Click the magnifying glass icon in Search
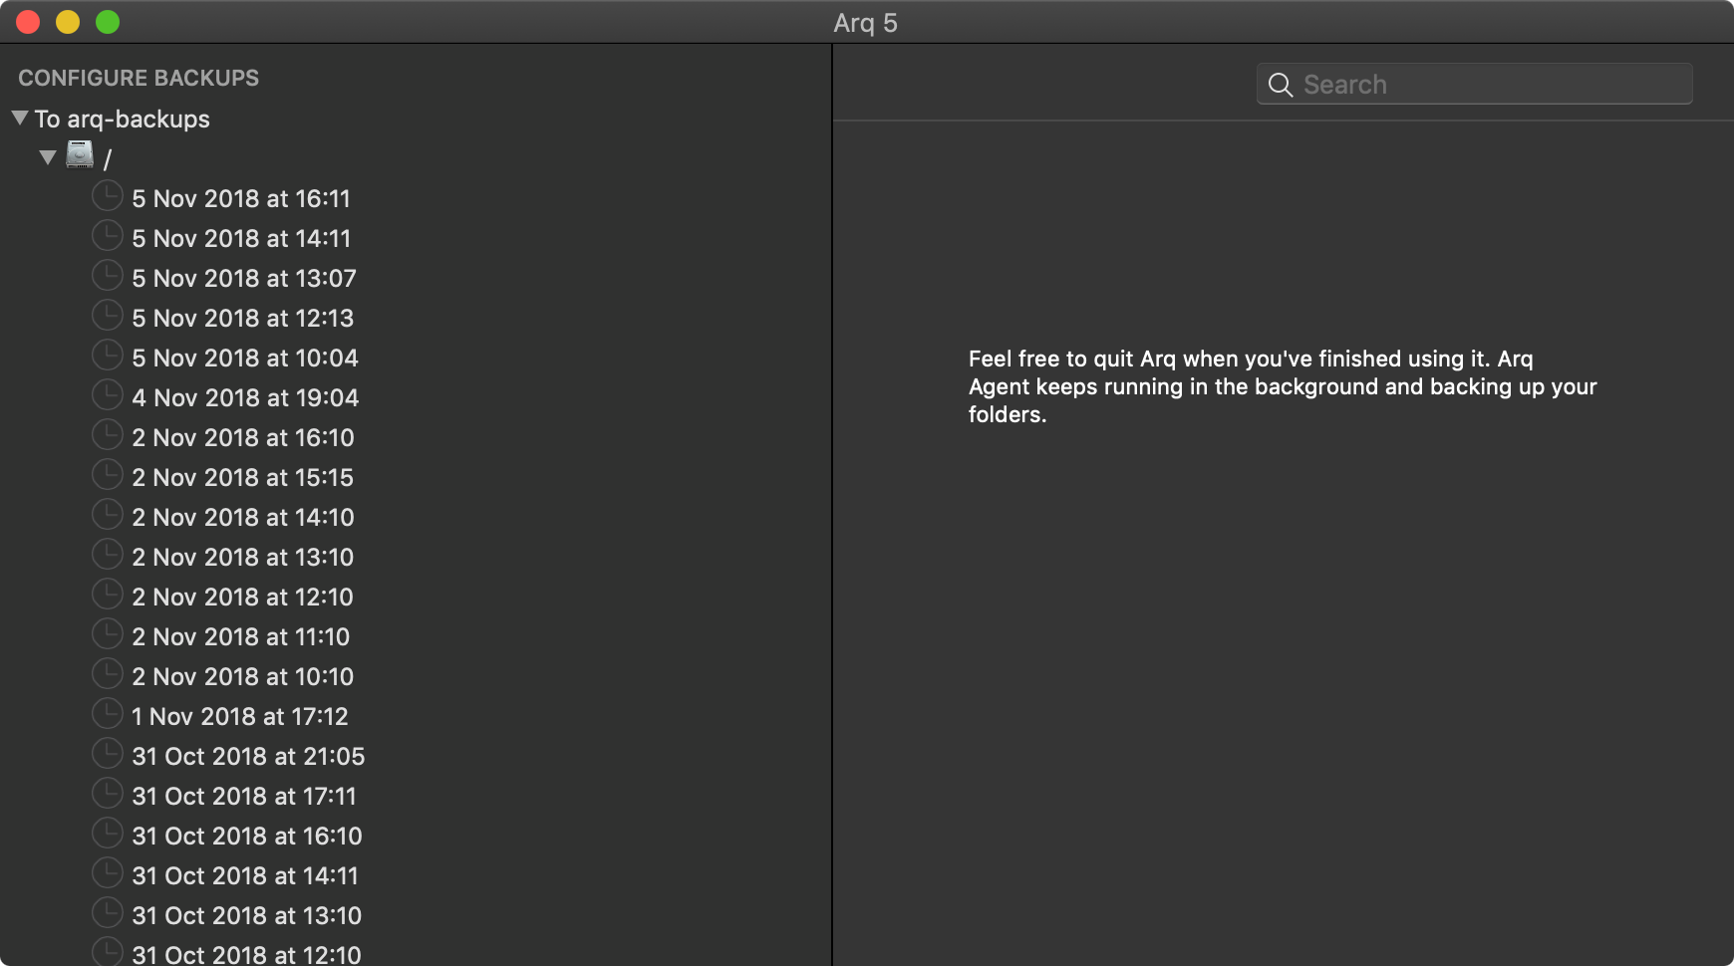The height and width of the screenshot is (966, 1734). coord(1281,85)
